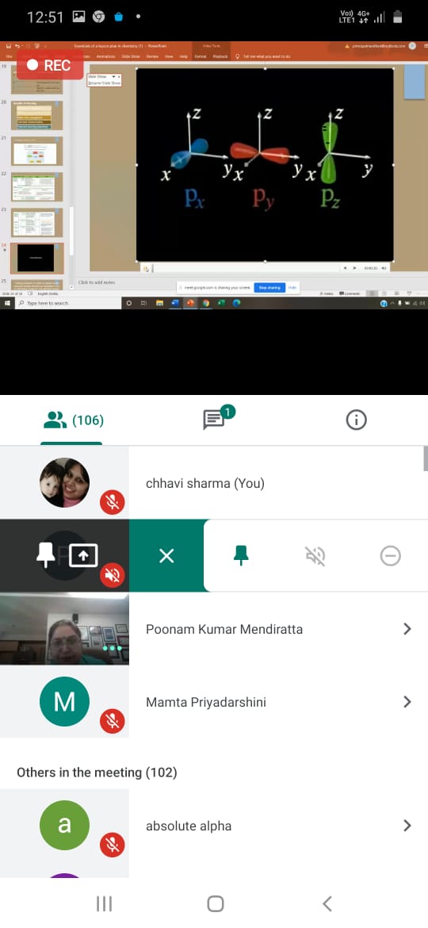Screen dimensions: 428x928
Task: Tap the Android back navigation button
Action: coord(327,903)
